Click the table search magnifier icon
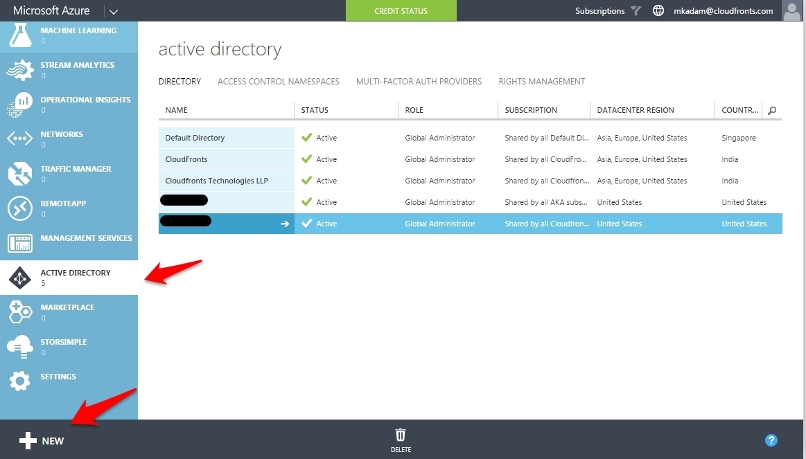806x459 pixels. (x=772, y=110)
